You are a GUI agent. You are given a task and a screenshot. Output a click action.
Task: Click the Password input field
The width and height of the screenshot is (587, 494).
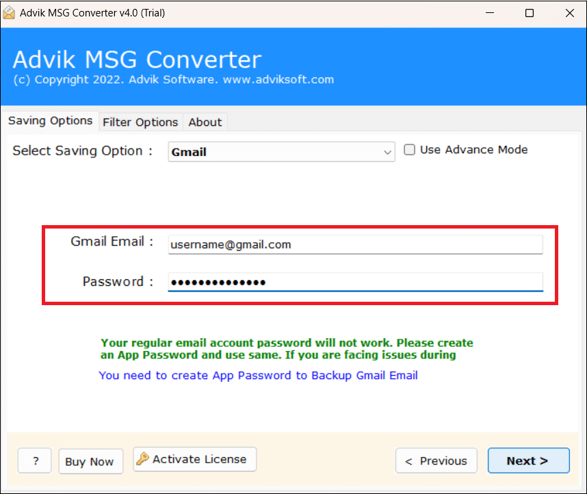pos(355,282)
